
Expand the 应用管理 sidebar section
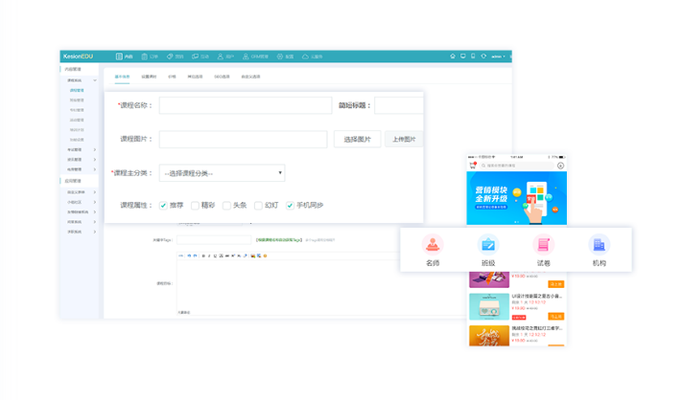tap(74, 181)
